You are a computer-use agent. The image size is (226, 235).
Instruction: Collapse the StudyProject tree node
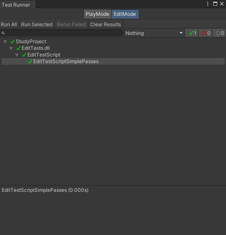point(5,42)
